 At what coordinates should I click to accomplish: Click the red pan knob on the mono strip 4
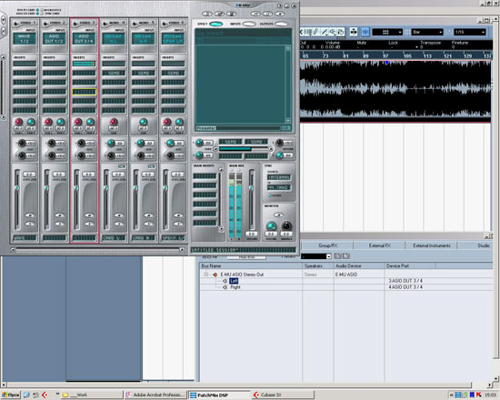(114, 122)
